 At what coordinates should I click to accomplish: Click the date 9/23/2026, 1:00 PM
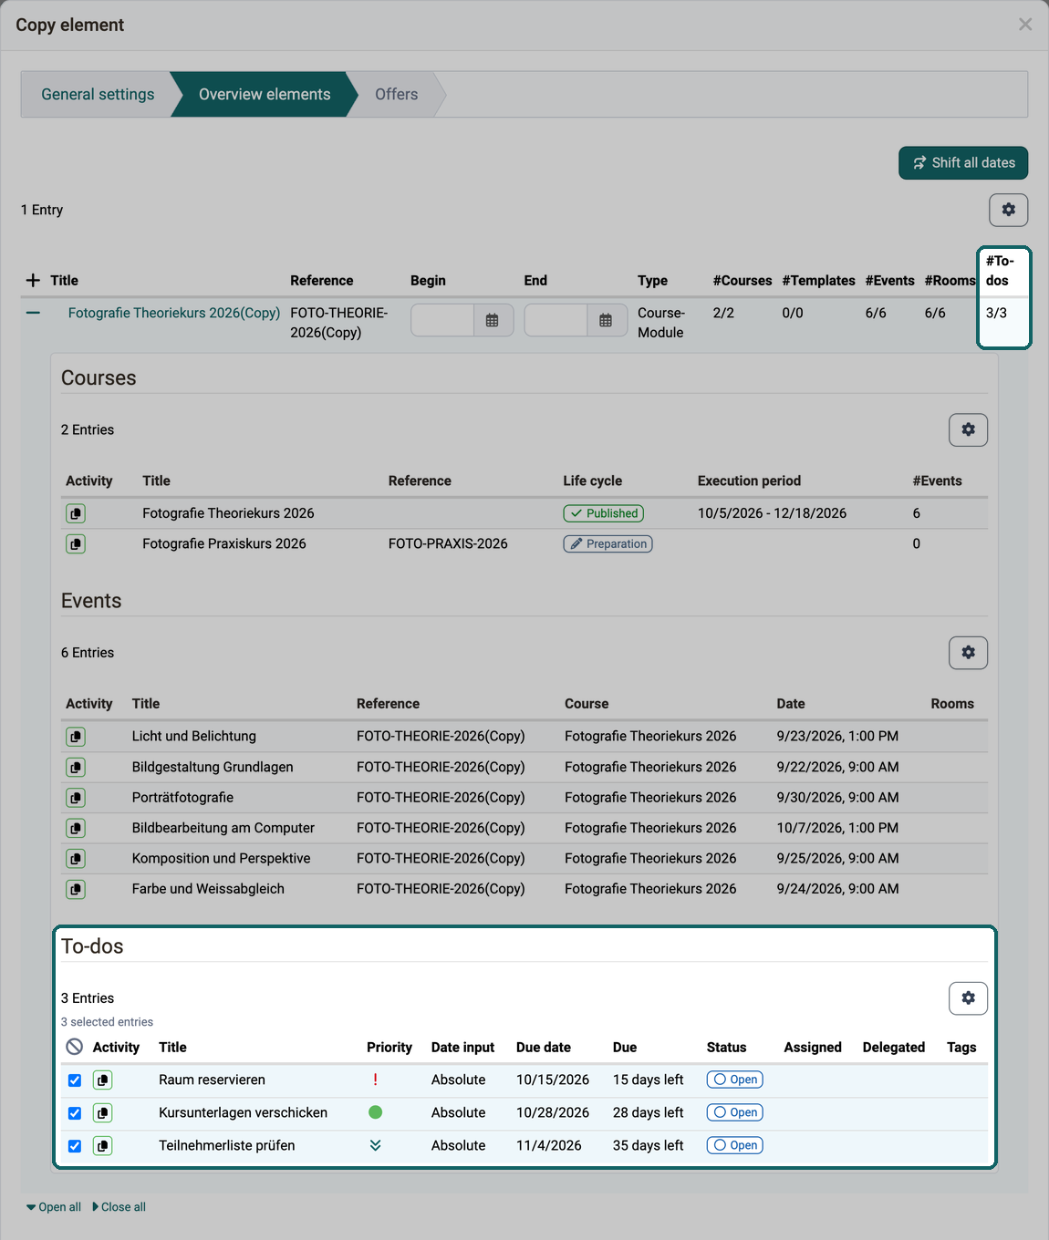coord(837,736)
